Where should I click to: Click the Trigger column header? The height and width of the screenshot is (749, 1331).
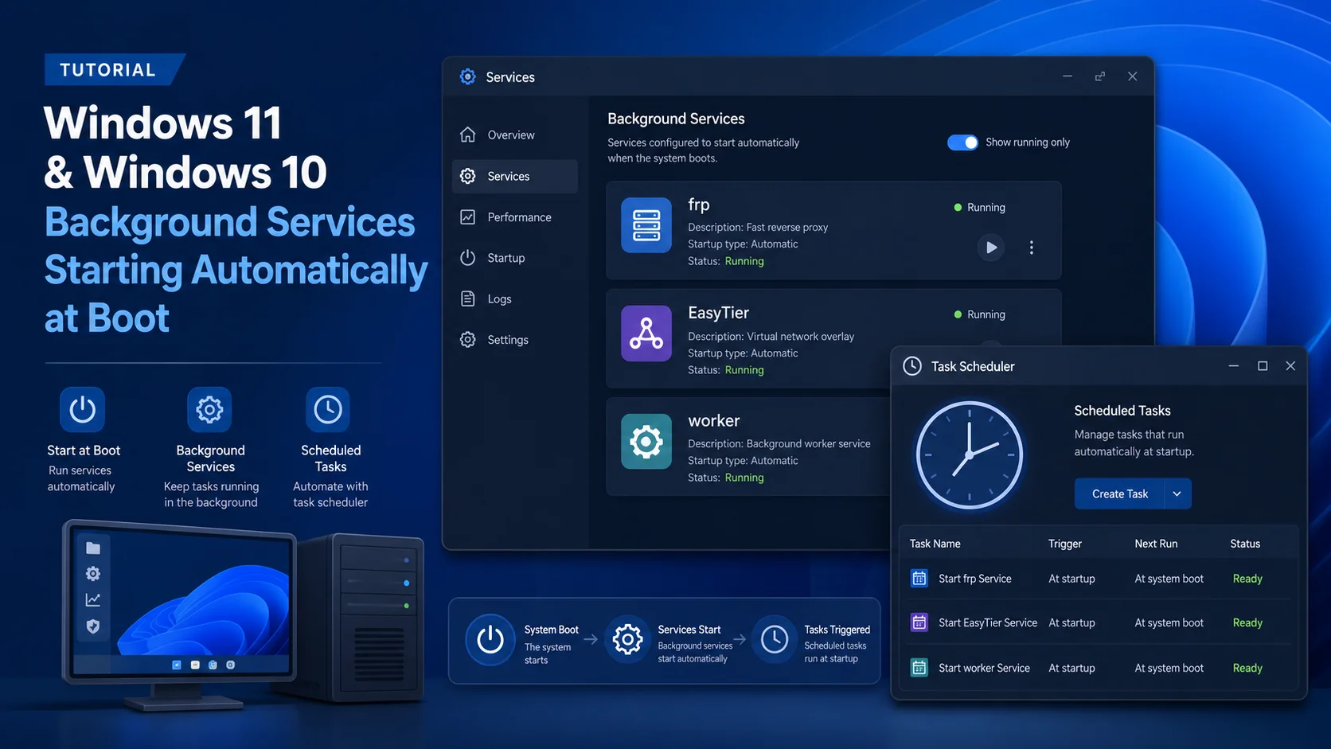click(x=1065, y=544)
